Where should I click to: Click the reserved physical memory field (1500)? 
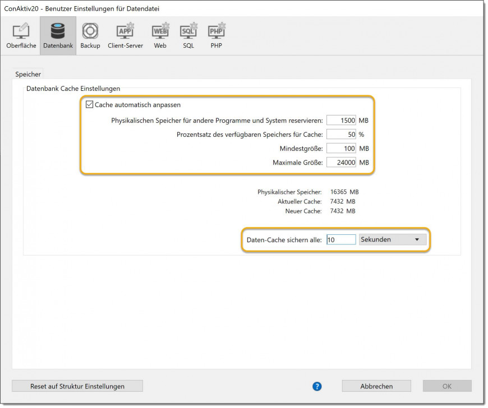point(341,120)
